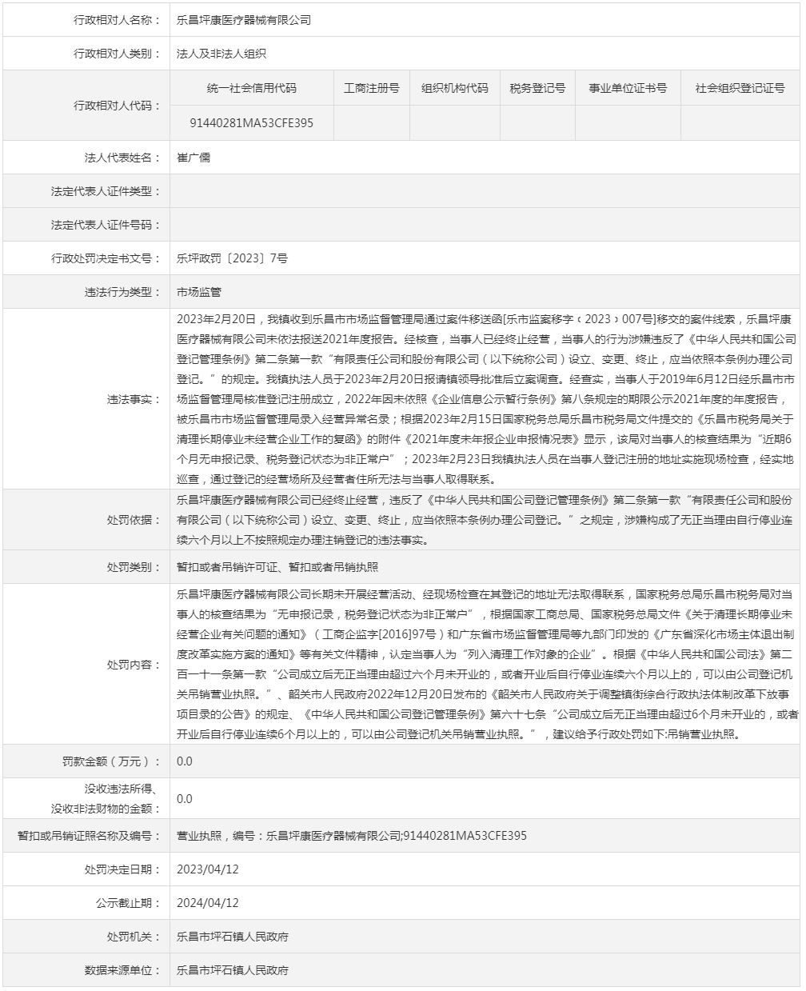Viewport: 806px width, 991px height.
Task: Select document number 乐坪政罚〔2023〕7号
Action: pos(232,258)
